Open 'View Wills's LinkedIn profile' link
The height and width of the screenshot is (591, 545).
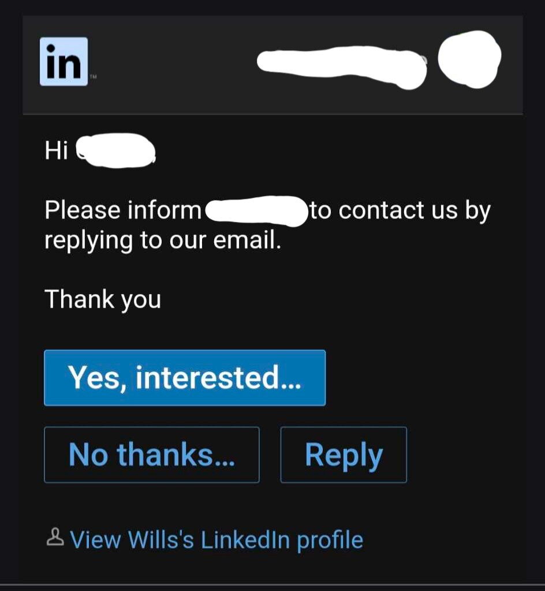click(x=216, y=539)
